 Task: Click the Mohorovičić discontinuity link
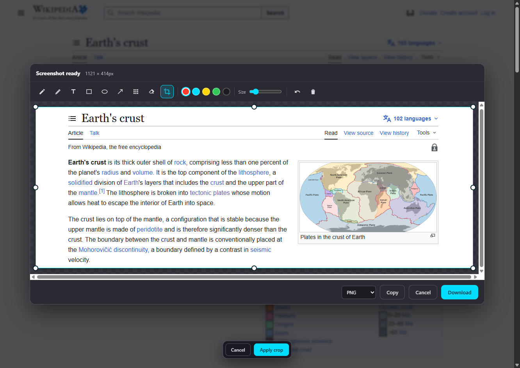(113, 250)
